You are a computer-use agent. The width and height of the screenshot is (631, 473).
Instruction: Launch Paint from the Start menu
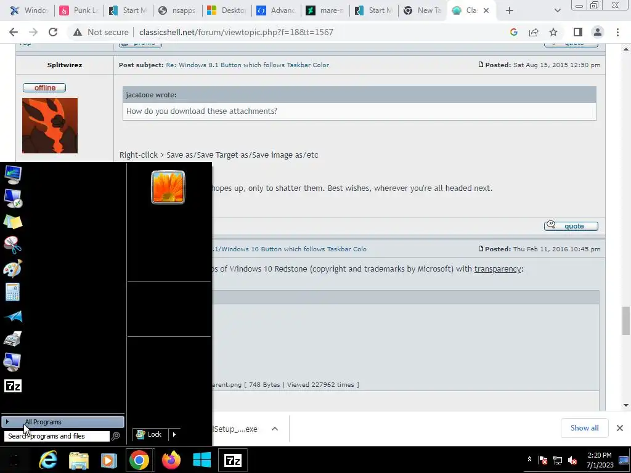click(13, 269)
